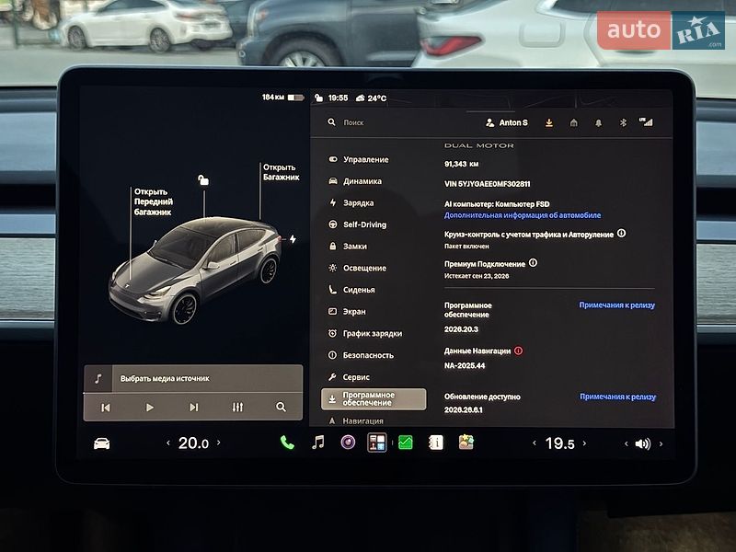
Task: Click the orange software download icon
Action: point(548,122)
